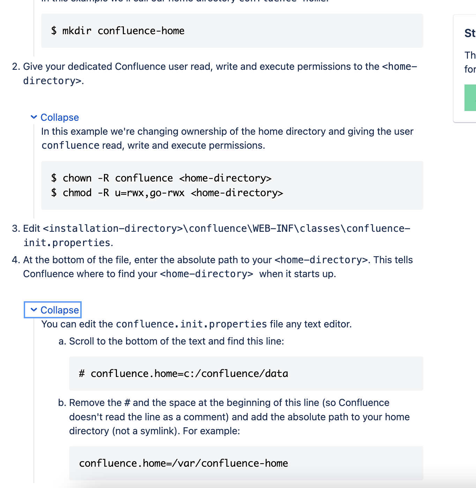
Task: Click 'At the bottom of the file' step text
Action: coord(218,267)
